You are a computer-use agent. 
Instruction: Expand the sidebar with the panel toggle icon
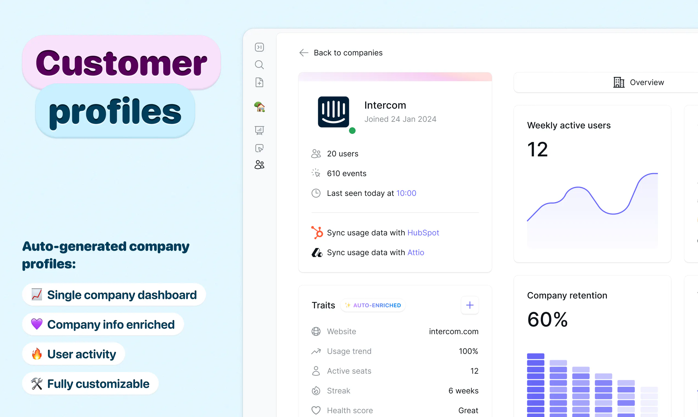(259, 47)
